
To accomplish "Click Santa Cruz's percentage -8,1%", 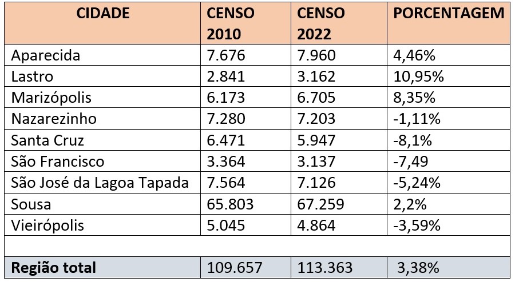I will click(x=408, y=140).
